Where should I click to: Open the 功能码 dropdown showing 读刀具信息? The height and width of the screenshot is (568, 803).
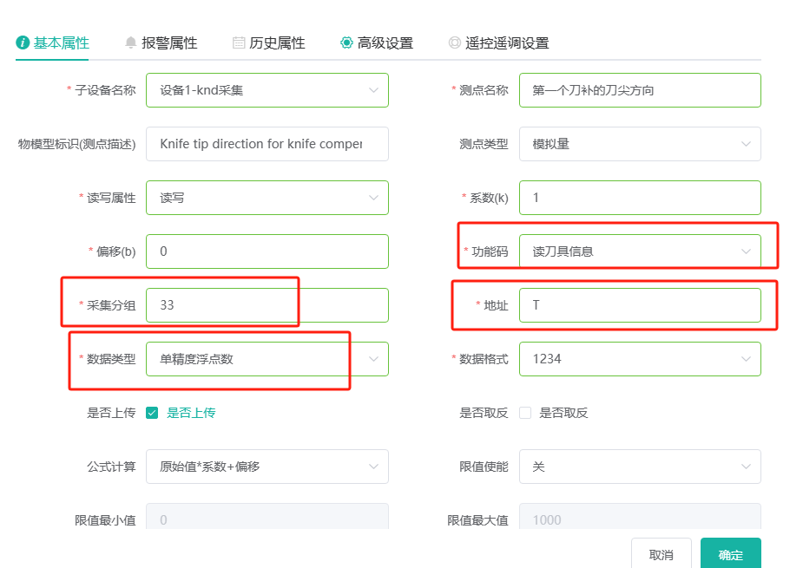point(640,251)
